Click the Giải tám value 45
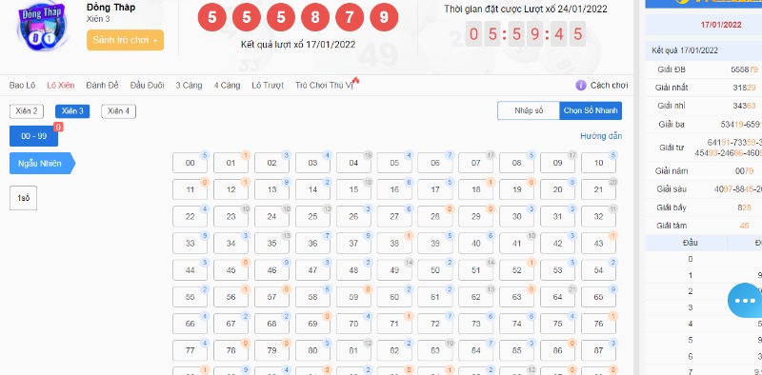The height and width of the screenshot is (375, 762). tap(745, 226)
